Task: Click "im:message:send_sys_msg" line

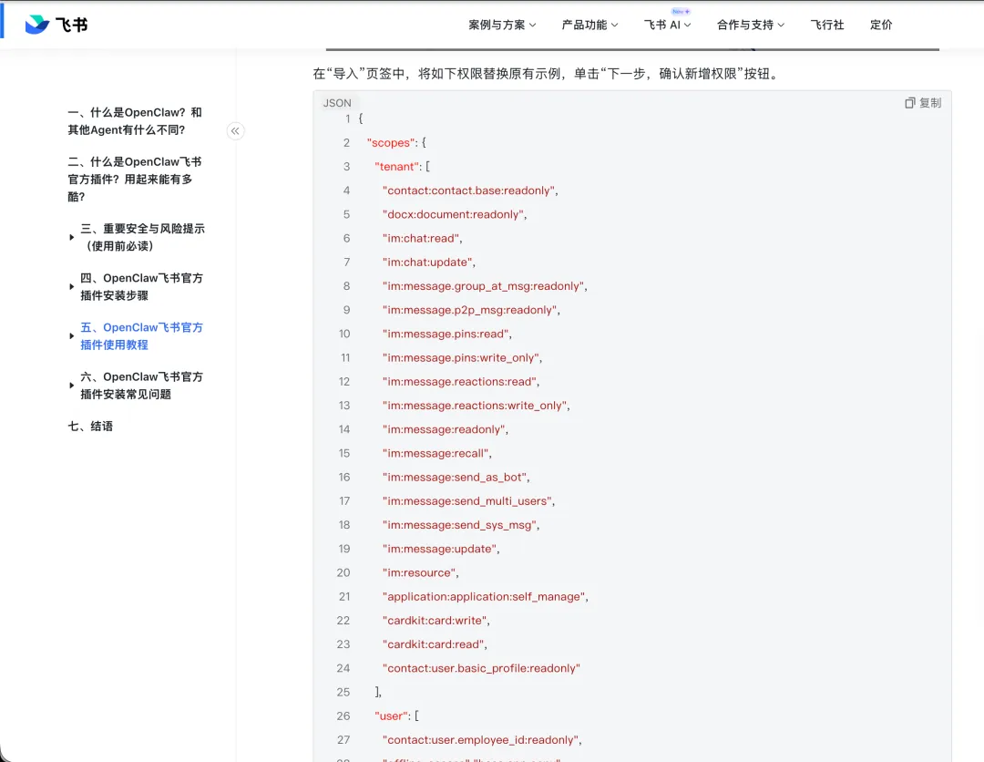Action: pyautogui.click(x=461, y=525)
